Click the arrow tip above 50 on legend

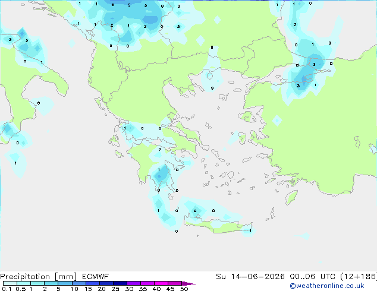pyautogui.click(x=188, y=283)
